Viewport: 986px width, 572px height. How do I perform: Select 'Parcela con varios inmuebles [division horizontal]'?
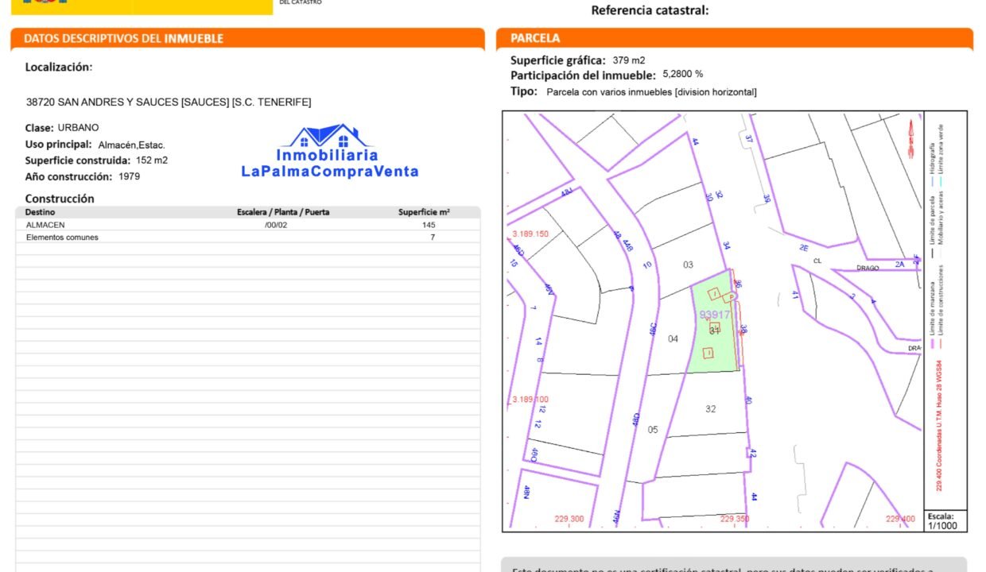pyautogui.click(x=652, y=92)
